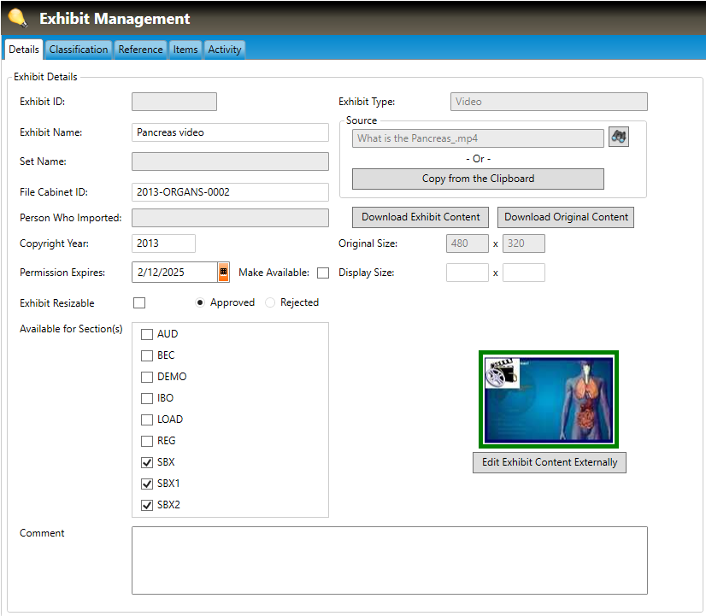Toggle the Exhibit Resizable checkbox

click(x=139, y=303)
